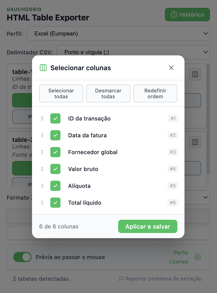Click the clock icon in the Histórico button

[x=174, y=15]
